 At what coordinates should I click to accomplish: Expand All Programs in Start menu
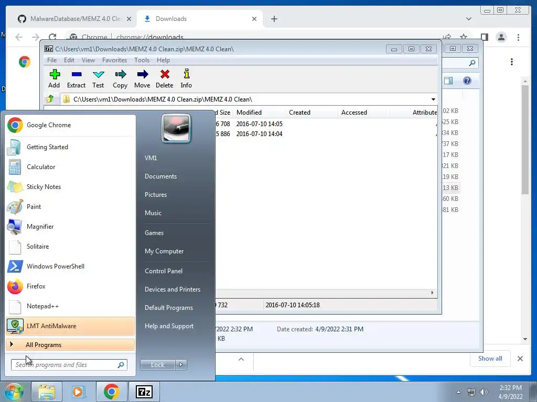pyautogui.click(x=70, y=345)
